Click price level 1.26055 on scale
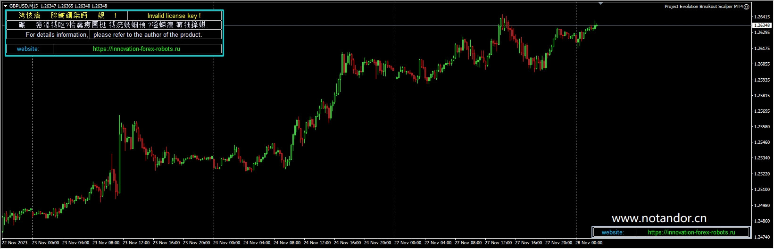This screenshot has height=249, width=774. [x=761, y=64]
